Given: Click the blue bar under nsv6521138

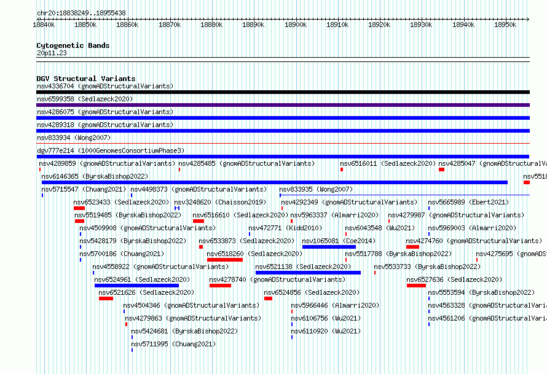Looking at the screenshot, I should (308, 273).
